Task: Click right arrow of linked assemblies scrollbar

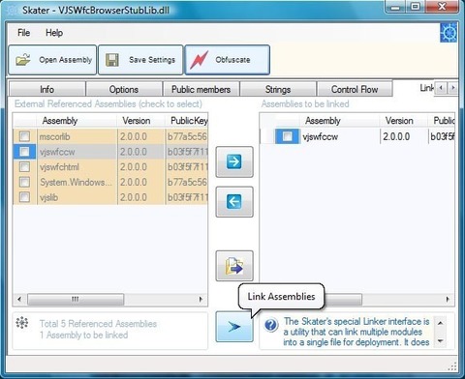Action: [x=448, y=300]
